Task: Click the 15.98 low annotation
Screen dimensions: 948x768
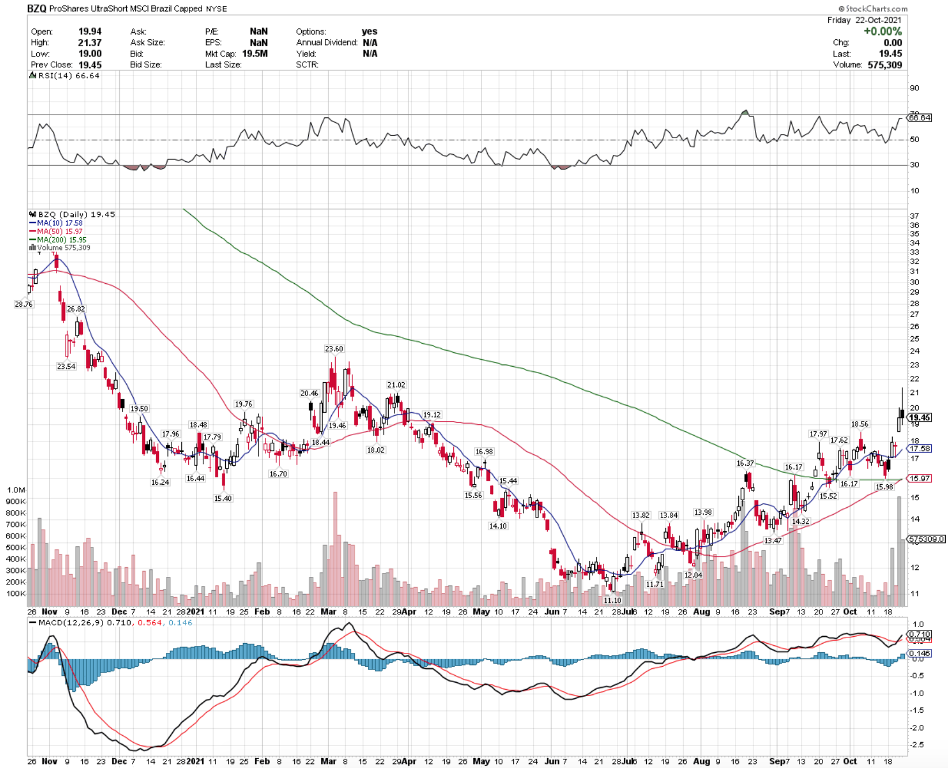Action: pyautogui.click(x=884, y=487)
